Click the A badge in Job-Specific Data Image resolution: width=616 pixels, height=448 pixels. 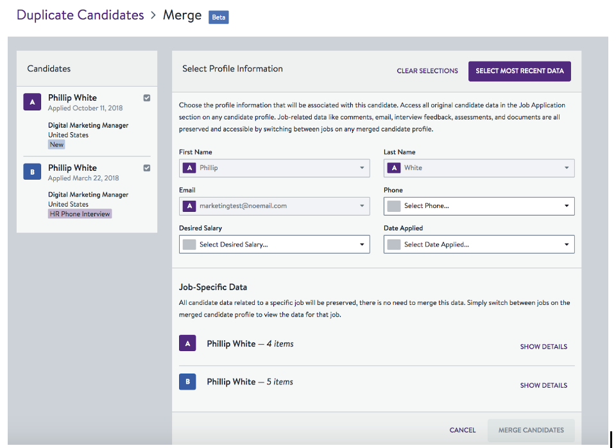pyautogui.click(x=187, y=343)
